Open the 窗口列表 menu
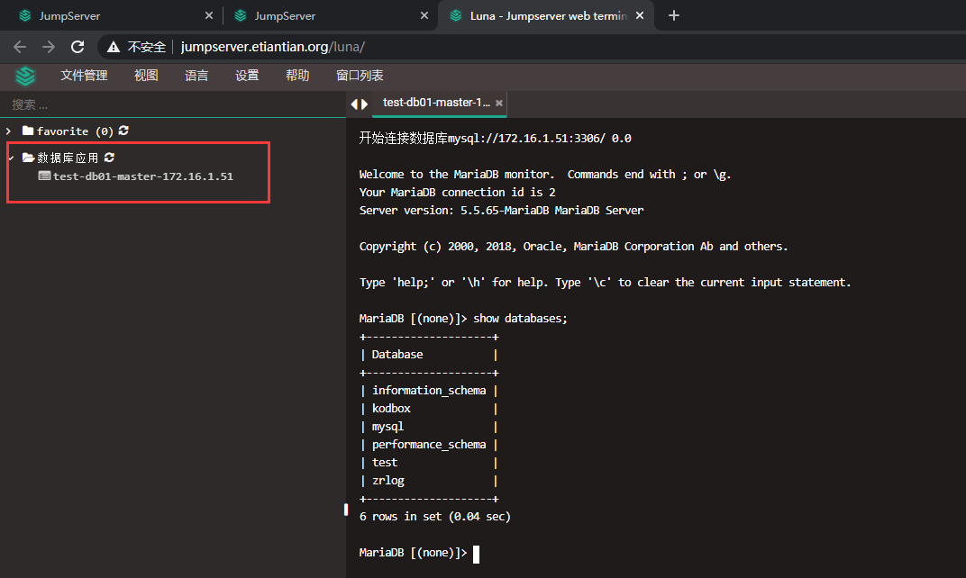966x578 pixels. click(x=360, y=76)
